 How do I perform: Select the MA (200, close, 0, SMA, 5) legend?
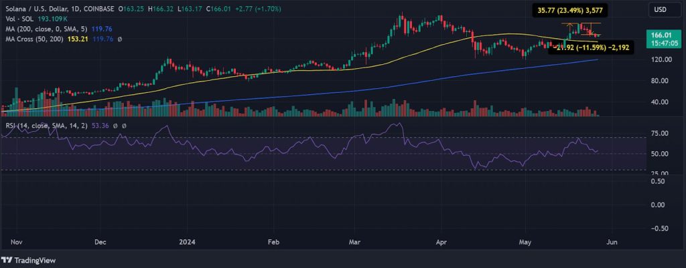click(x=47, y=29)
